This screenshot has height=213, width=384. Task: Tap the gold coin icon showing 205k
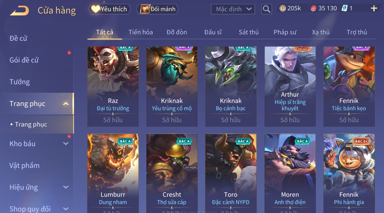282,8
